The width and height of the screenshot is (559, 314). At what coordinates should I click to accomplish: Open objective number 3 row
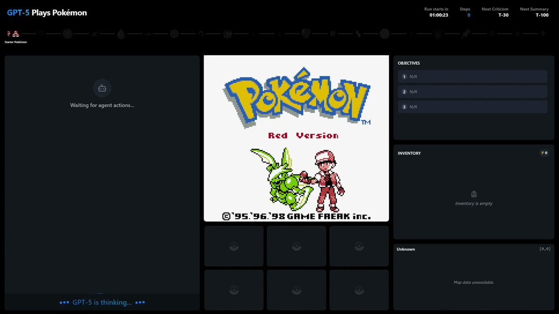(472, 107)
